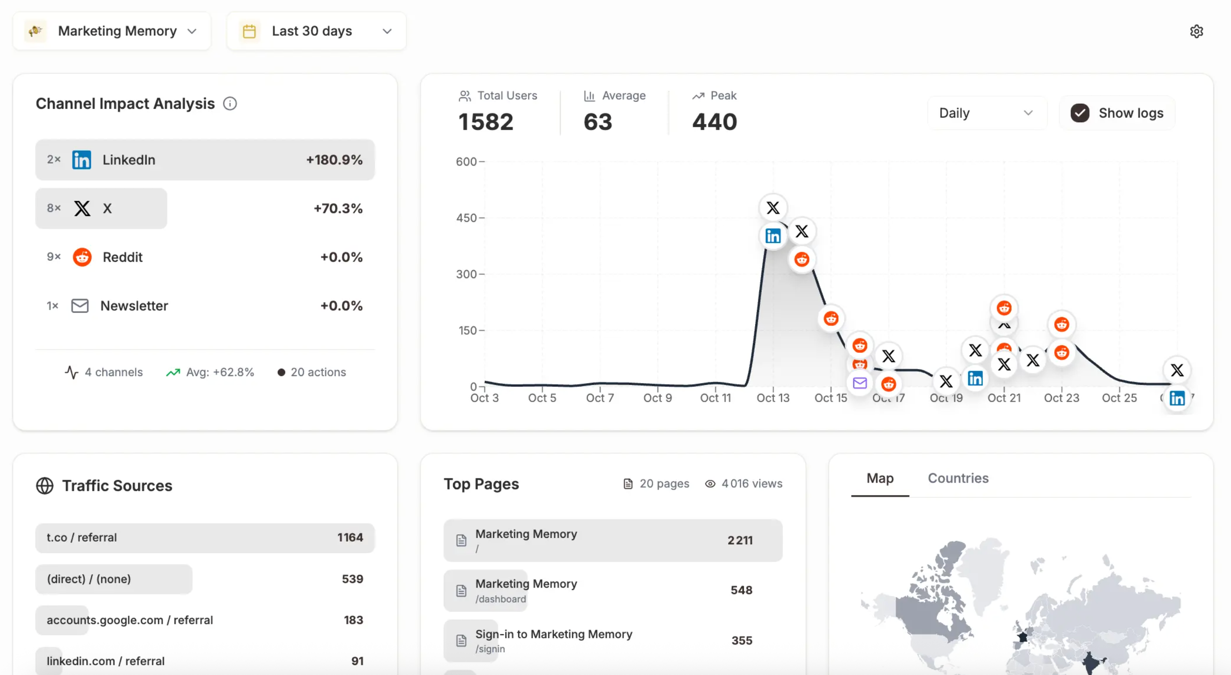Switch to the Countries tab
The width and height of the screenshot is (1231, 675).
[957, 478]
